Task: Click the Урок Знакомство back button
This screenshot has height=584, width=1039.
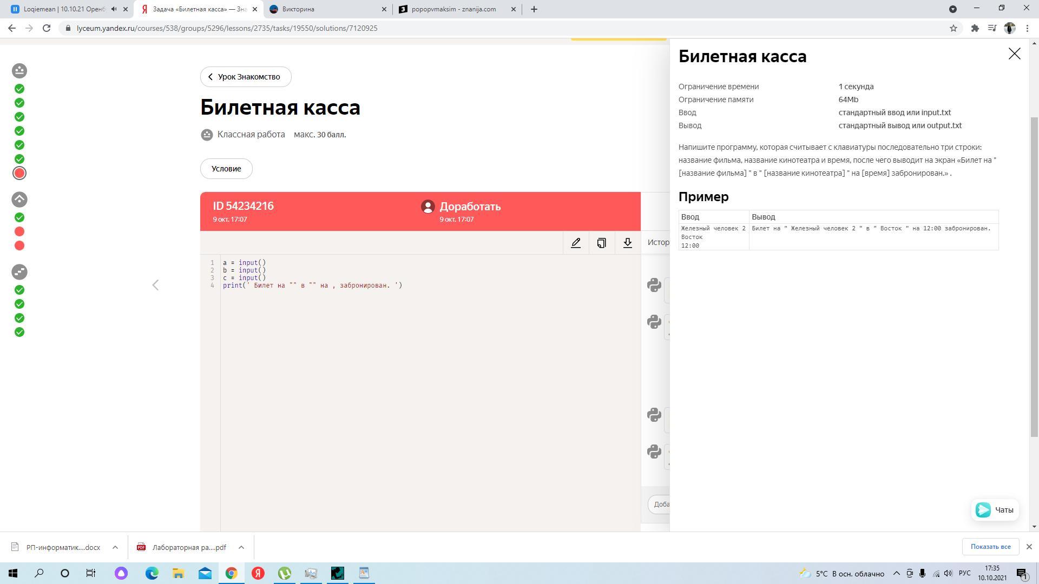Action: click(x=246, y=77)
